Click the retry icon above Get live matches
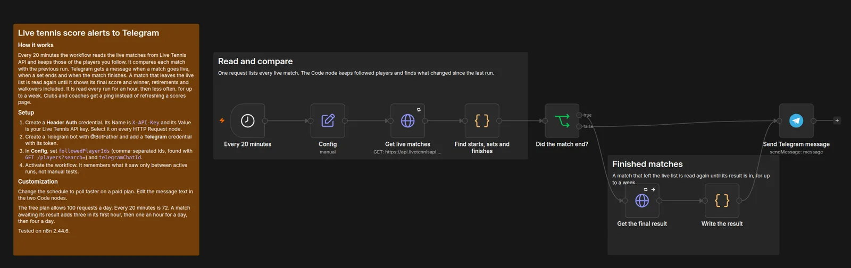 pos(419,110)
